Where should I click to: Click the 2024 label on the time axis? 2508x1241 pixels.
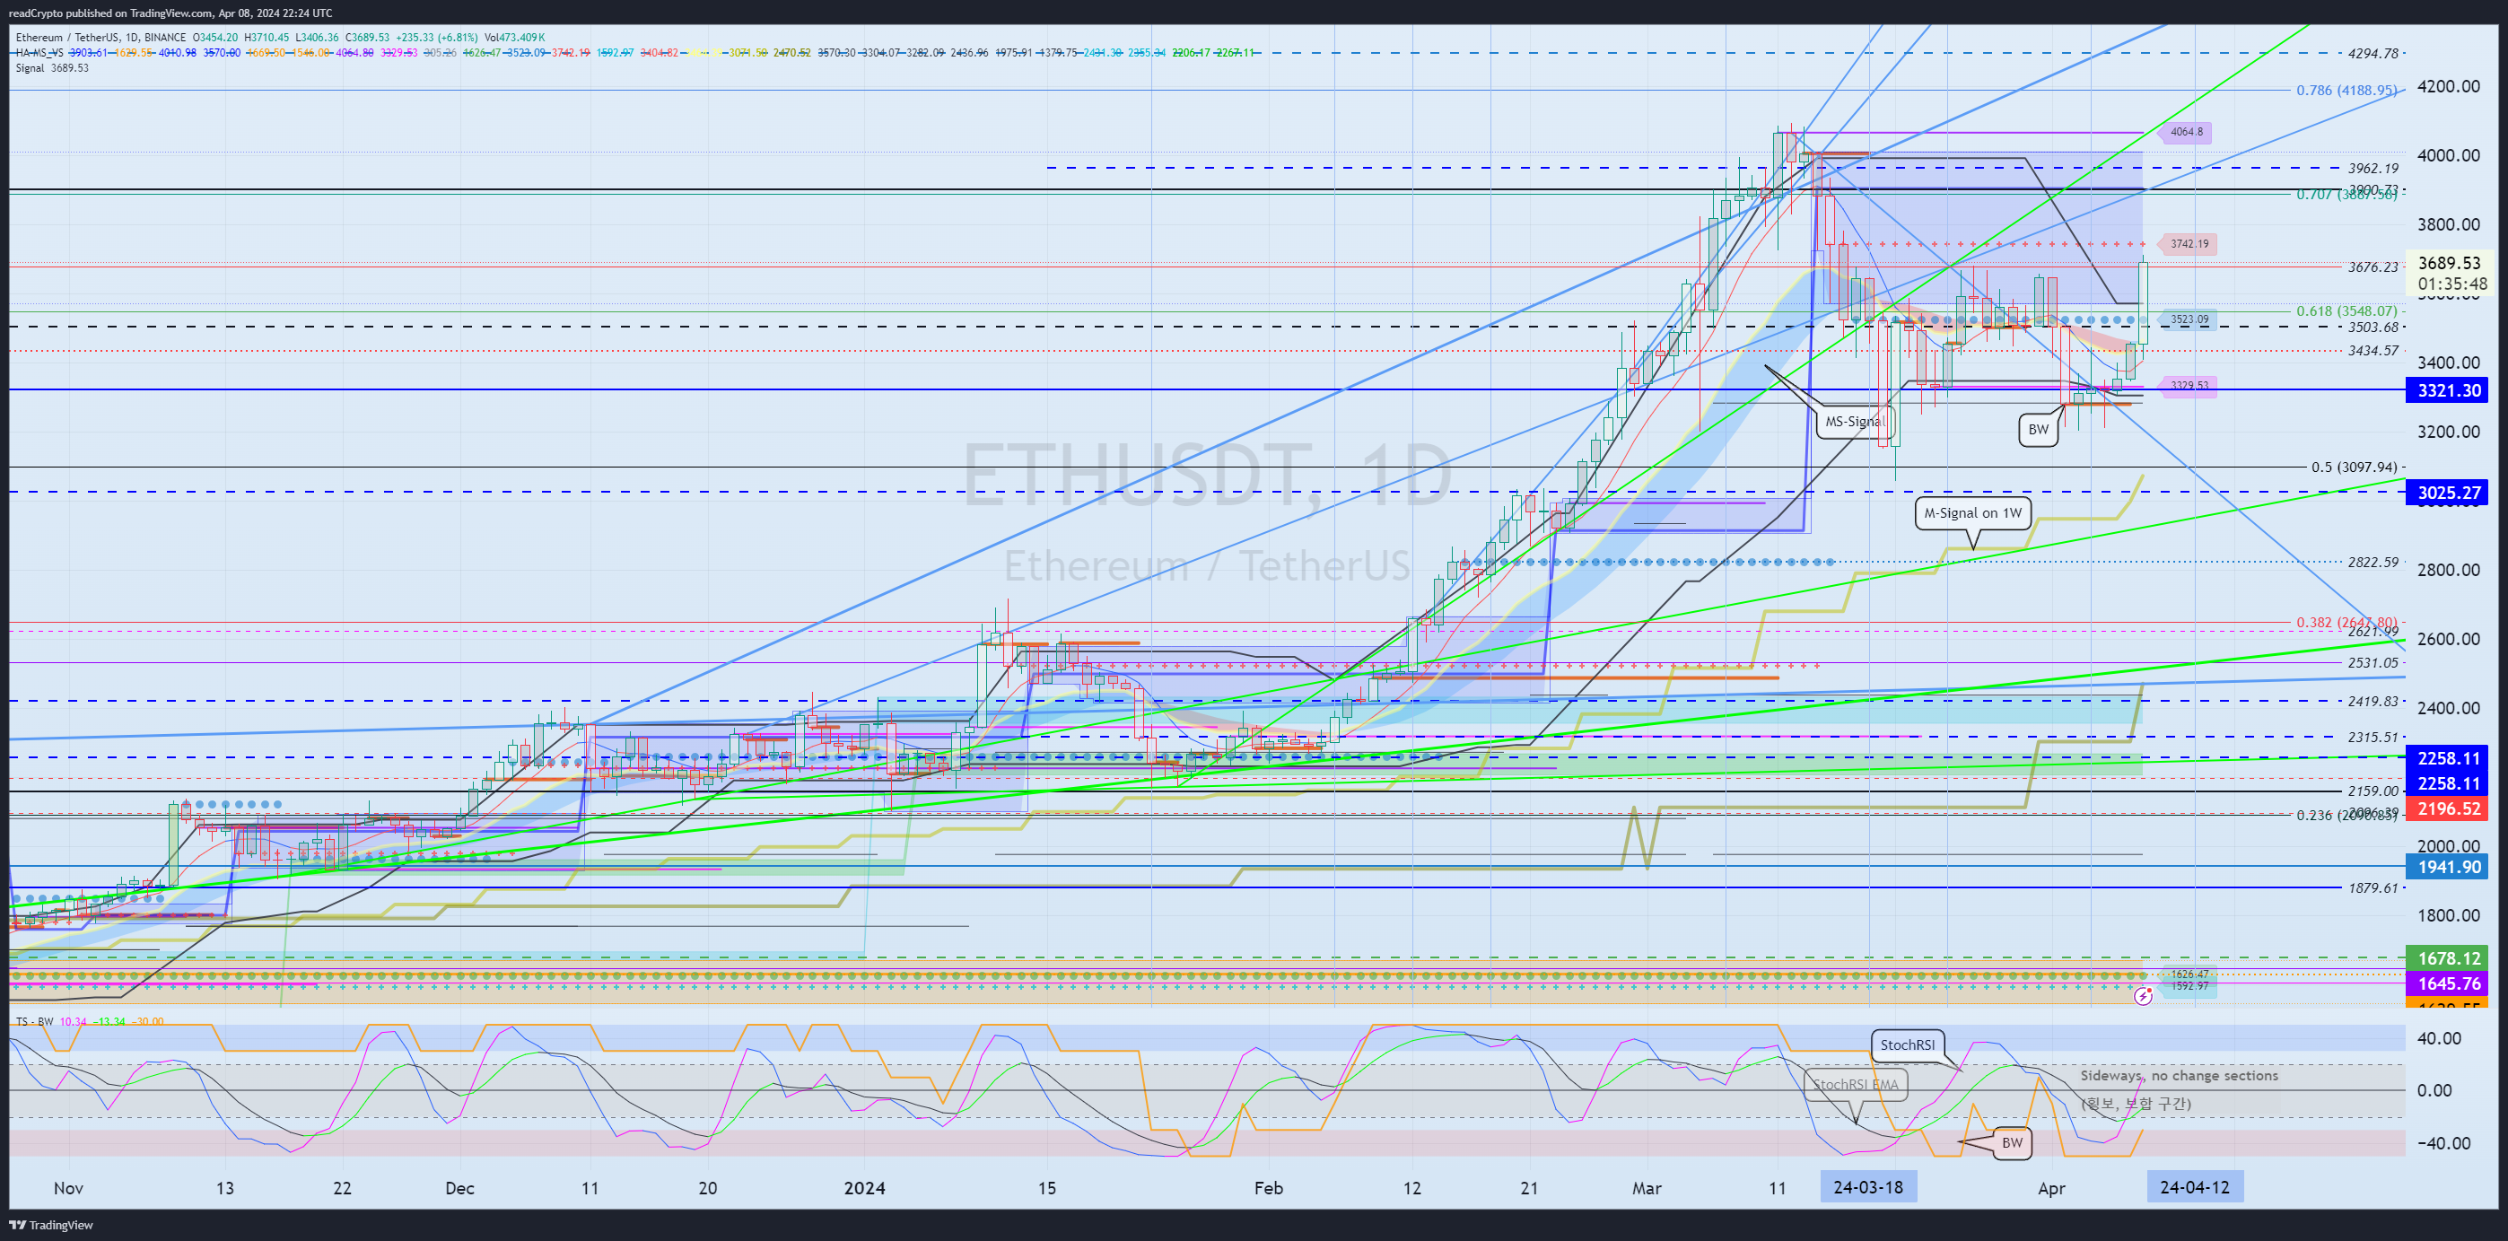[864, 1188]
